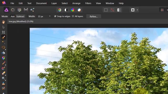Open the Layer menu
The height and width of the screenshot is (94, 168).
pos(54,3)
